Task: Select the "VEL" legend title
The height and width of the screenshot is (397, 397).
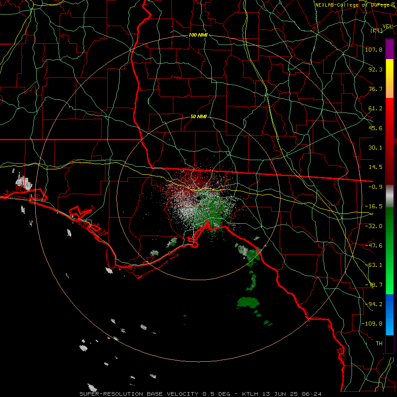Action: point(388,26)
